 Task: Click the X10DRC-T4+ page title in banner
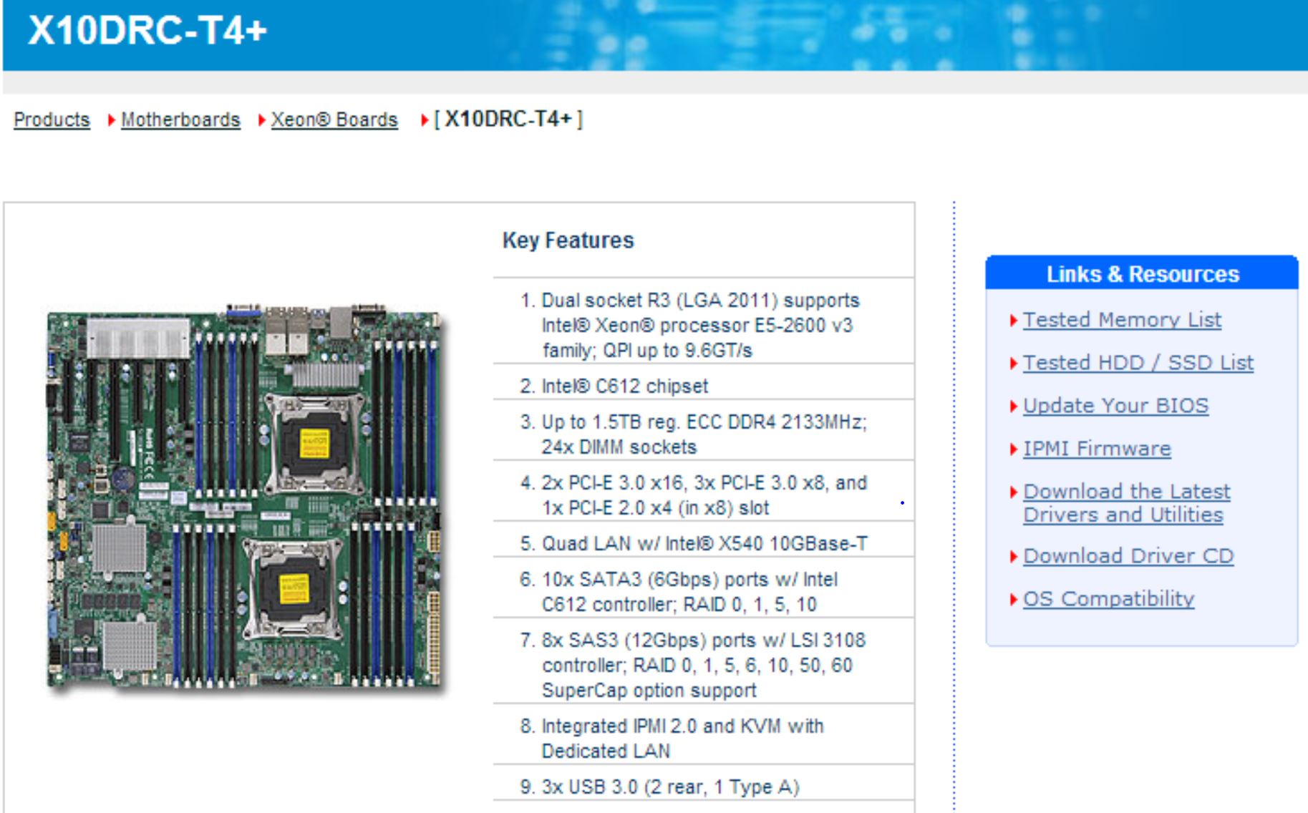[x=147, y=31]
